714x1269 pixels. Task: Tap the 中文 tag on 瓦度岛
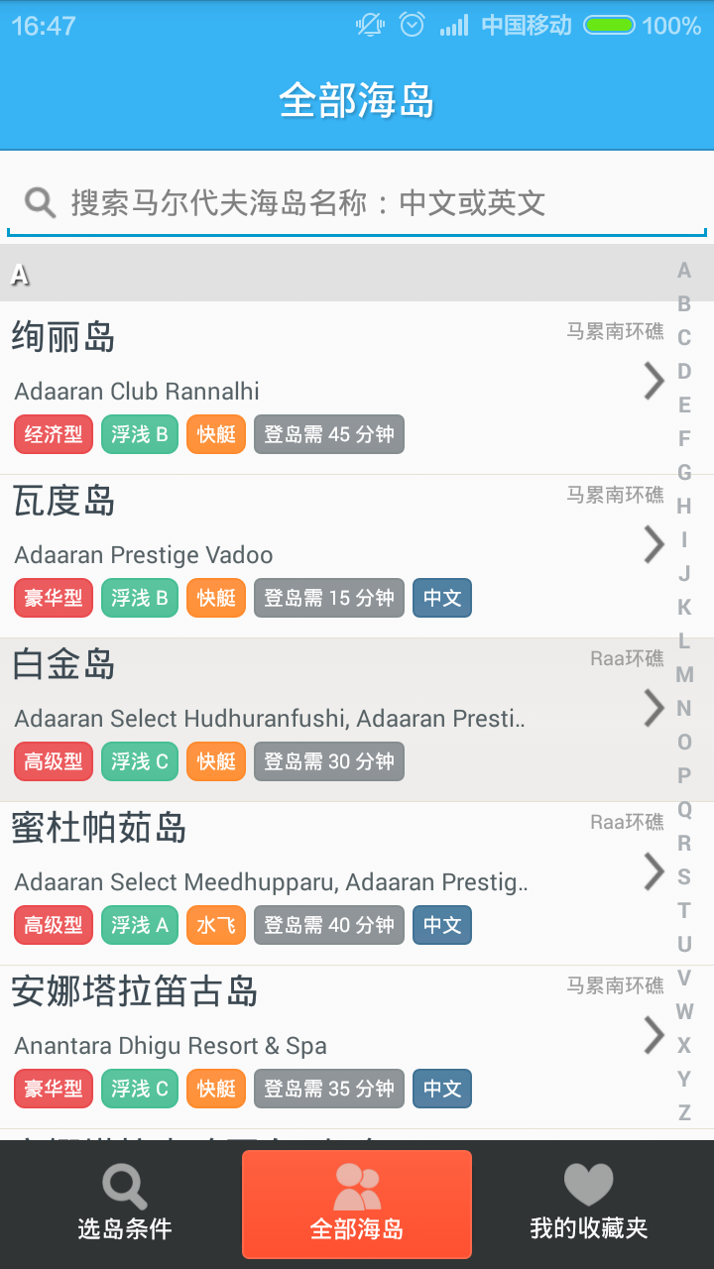click(442, 598)
